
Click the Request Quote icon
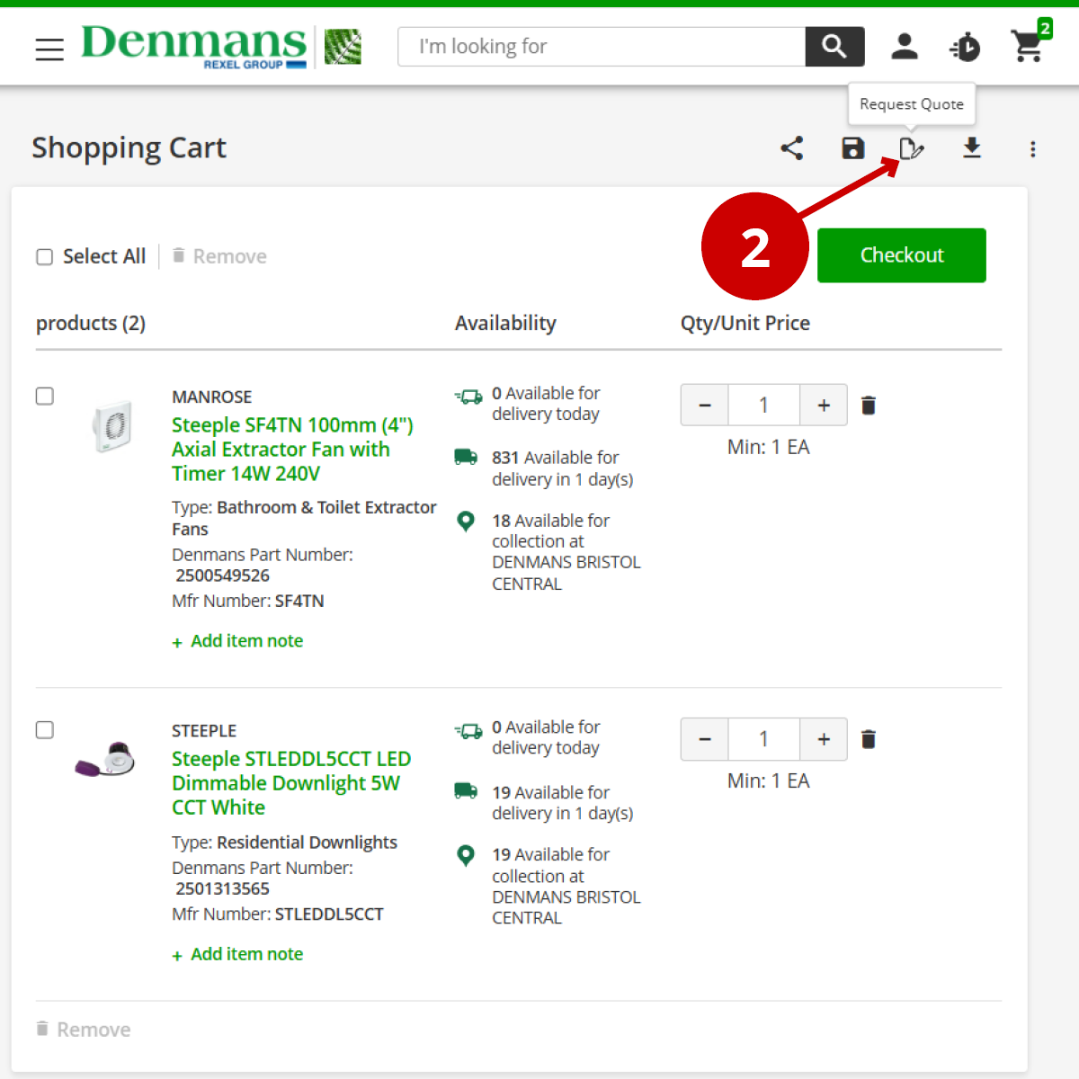click(912, 148)
